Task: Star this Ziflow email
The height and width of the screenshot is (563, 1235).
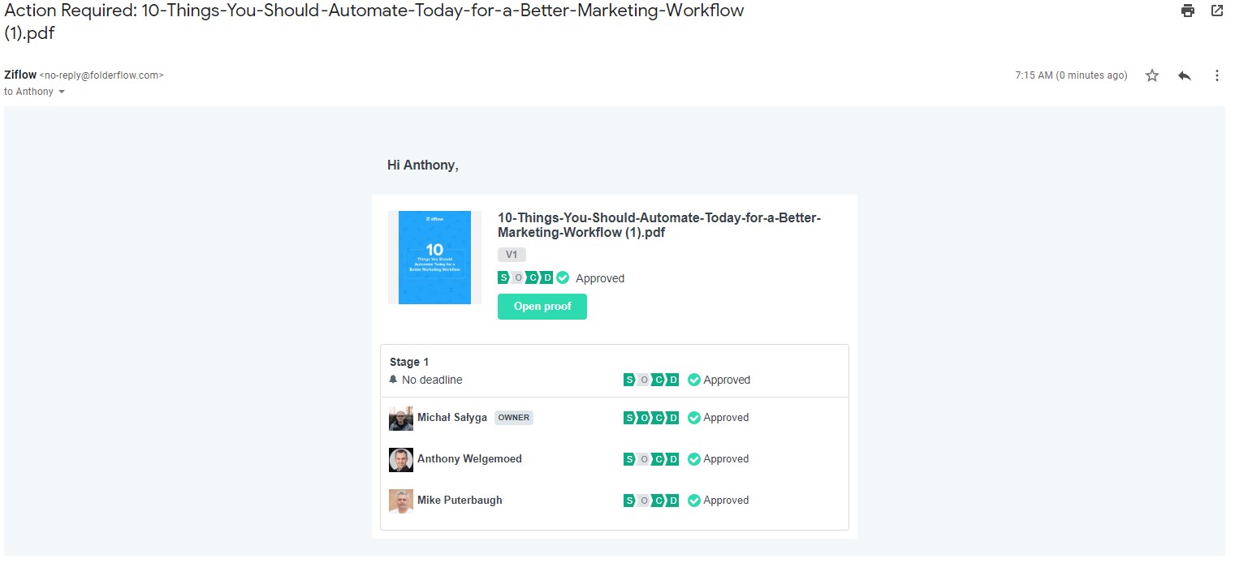Action: [x=1151, y=75]
